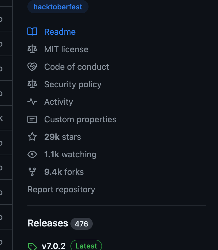Screen dimensions: 218x250
Task: Click the Custom properties note icon
Action: (32, 119)
